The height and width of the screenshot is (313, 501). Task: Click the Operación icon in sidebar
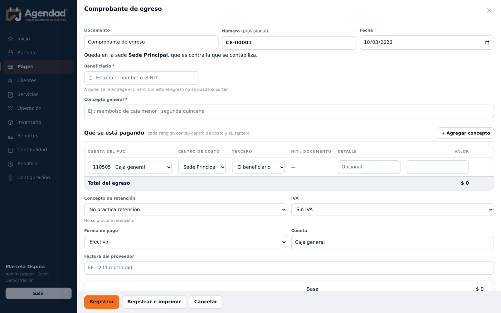click(x=10, y=108)
